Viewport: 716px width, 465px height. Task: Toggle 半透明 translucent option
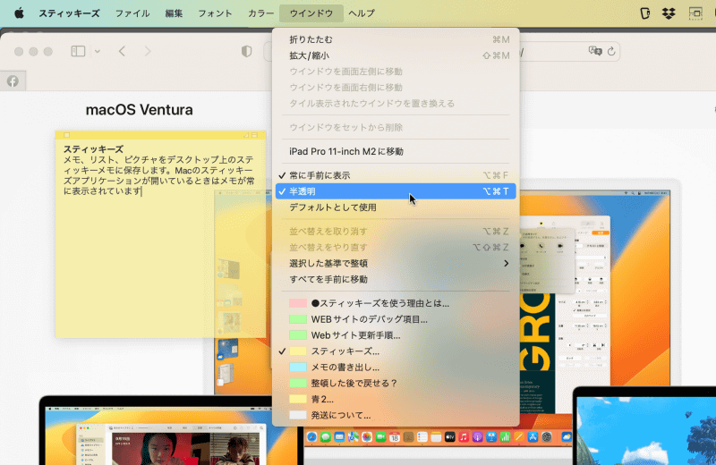396,191
